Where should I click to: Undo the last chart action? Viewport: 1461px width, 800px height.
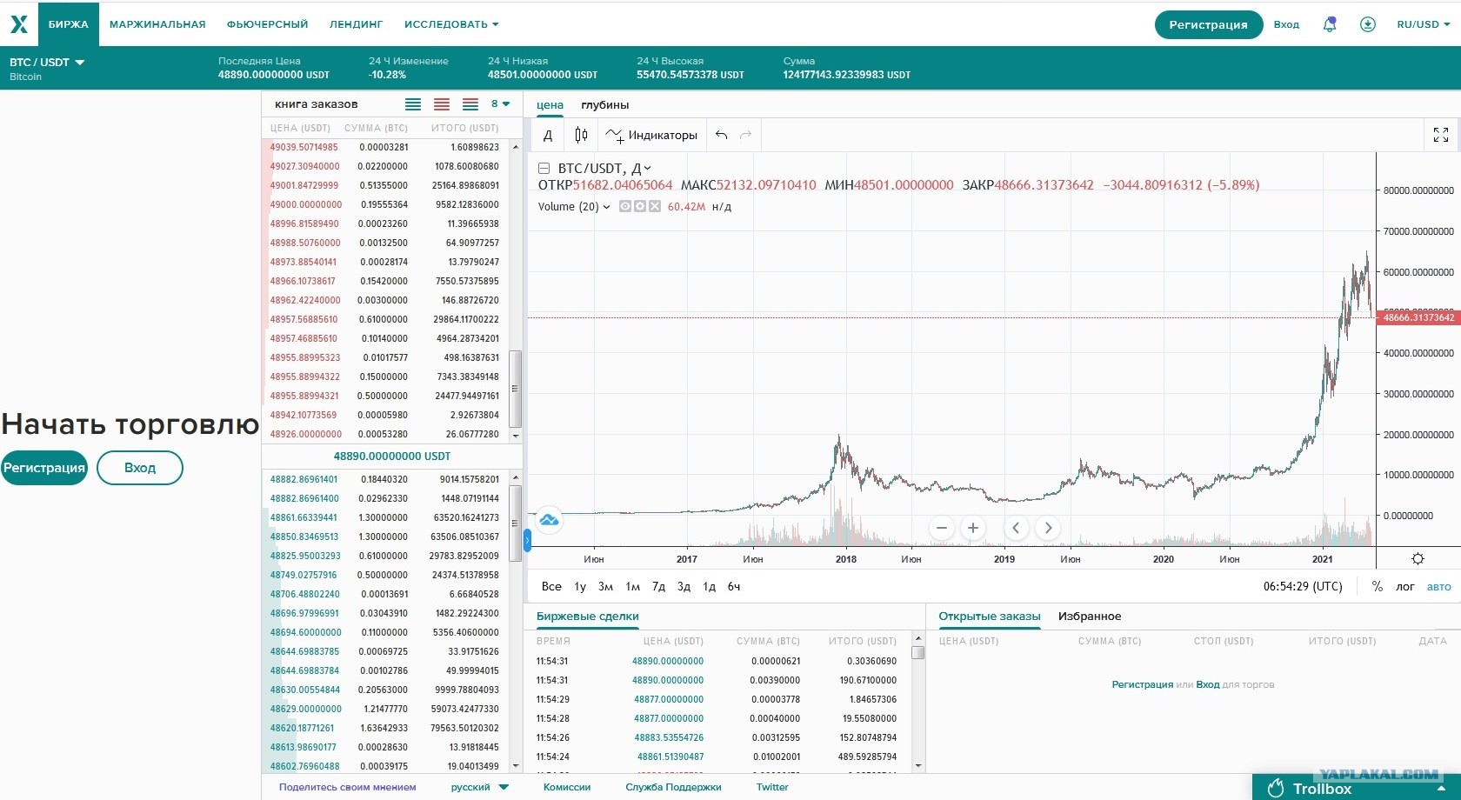tap(721, 135)
